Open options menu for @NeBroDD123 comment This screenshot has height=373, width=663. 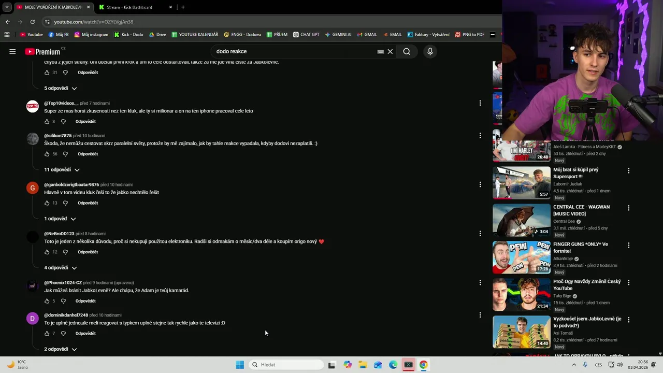pos(480,233)
